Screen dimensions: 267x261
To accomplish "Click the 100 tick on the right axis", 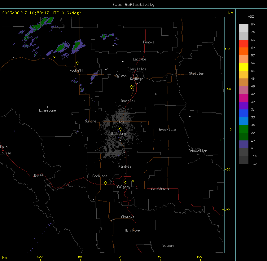I will 227,49.
